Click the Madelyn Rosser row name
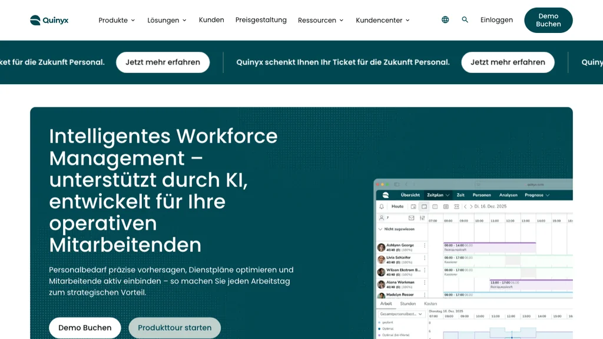This screenshot has height=339, width=603. coord(400,294)
